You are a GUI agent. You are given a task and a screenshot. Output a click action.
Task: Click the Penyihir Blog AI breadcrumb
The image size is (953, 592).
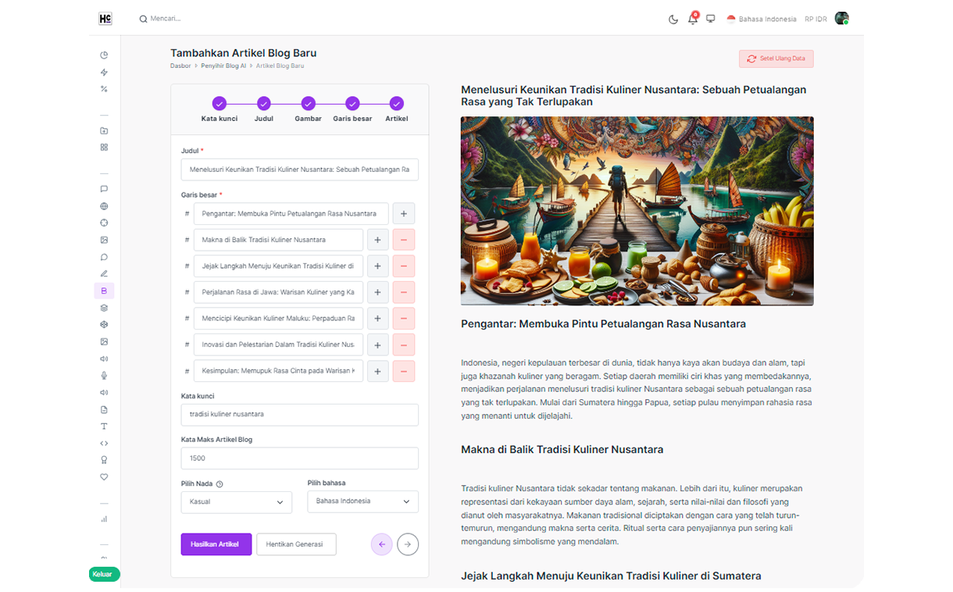tap(223, 66)
